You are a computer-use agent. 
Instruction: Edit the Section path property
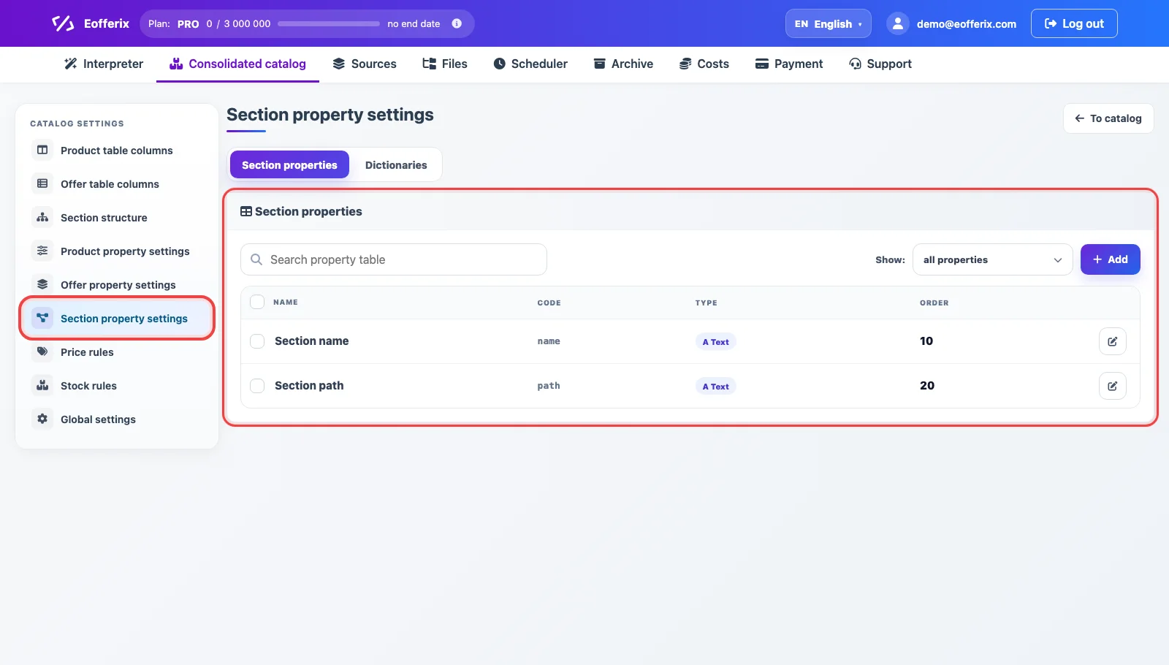[x=1112, y=386]
